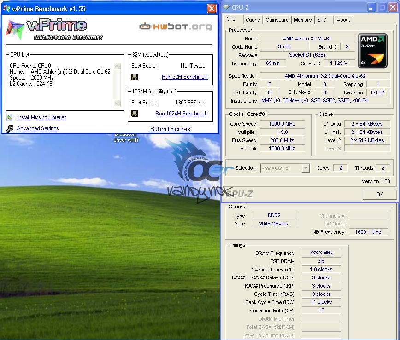Click the Code Name value Griffin
Viewport: 400px width, 340px height.
(284, 47)
